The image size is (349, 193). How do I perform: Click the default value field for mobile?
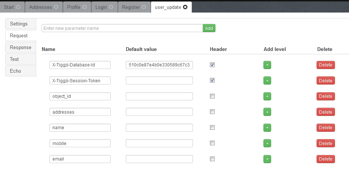pyautogui.click(x=159, y=143)
